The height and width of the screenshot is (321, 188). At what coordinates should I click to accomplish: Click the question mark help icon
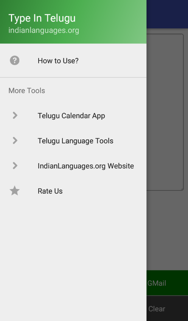[x=14, y=60]
